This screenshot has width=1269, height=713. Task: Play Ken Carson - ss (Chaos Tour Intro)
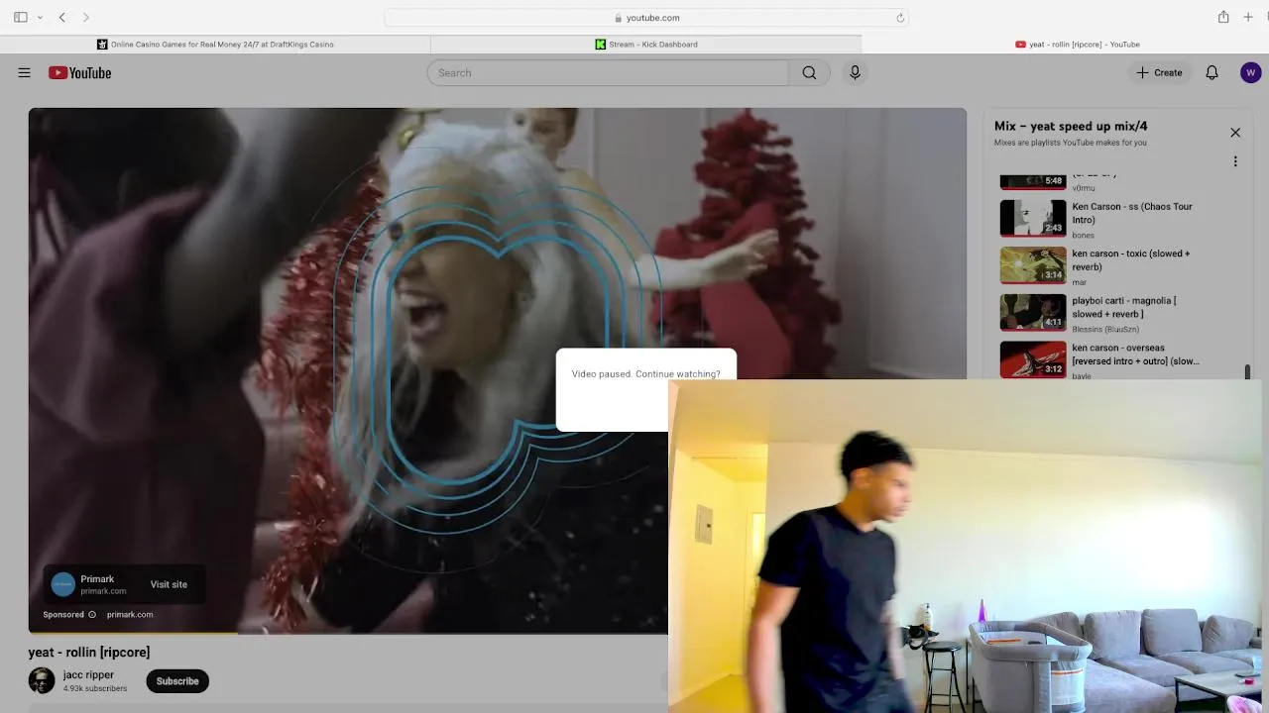[x=1132, y=213]
